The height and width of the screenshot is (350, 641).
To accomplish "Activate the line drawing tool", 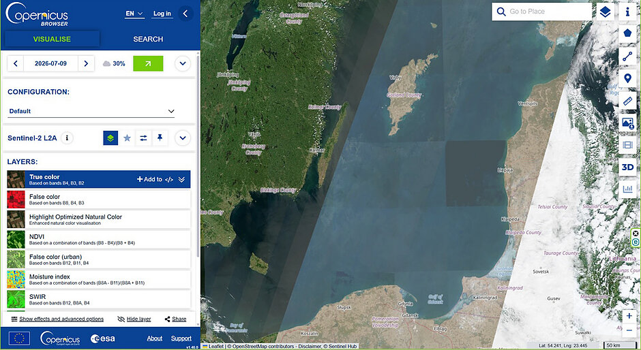I will 627,56.
